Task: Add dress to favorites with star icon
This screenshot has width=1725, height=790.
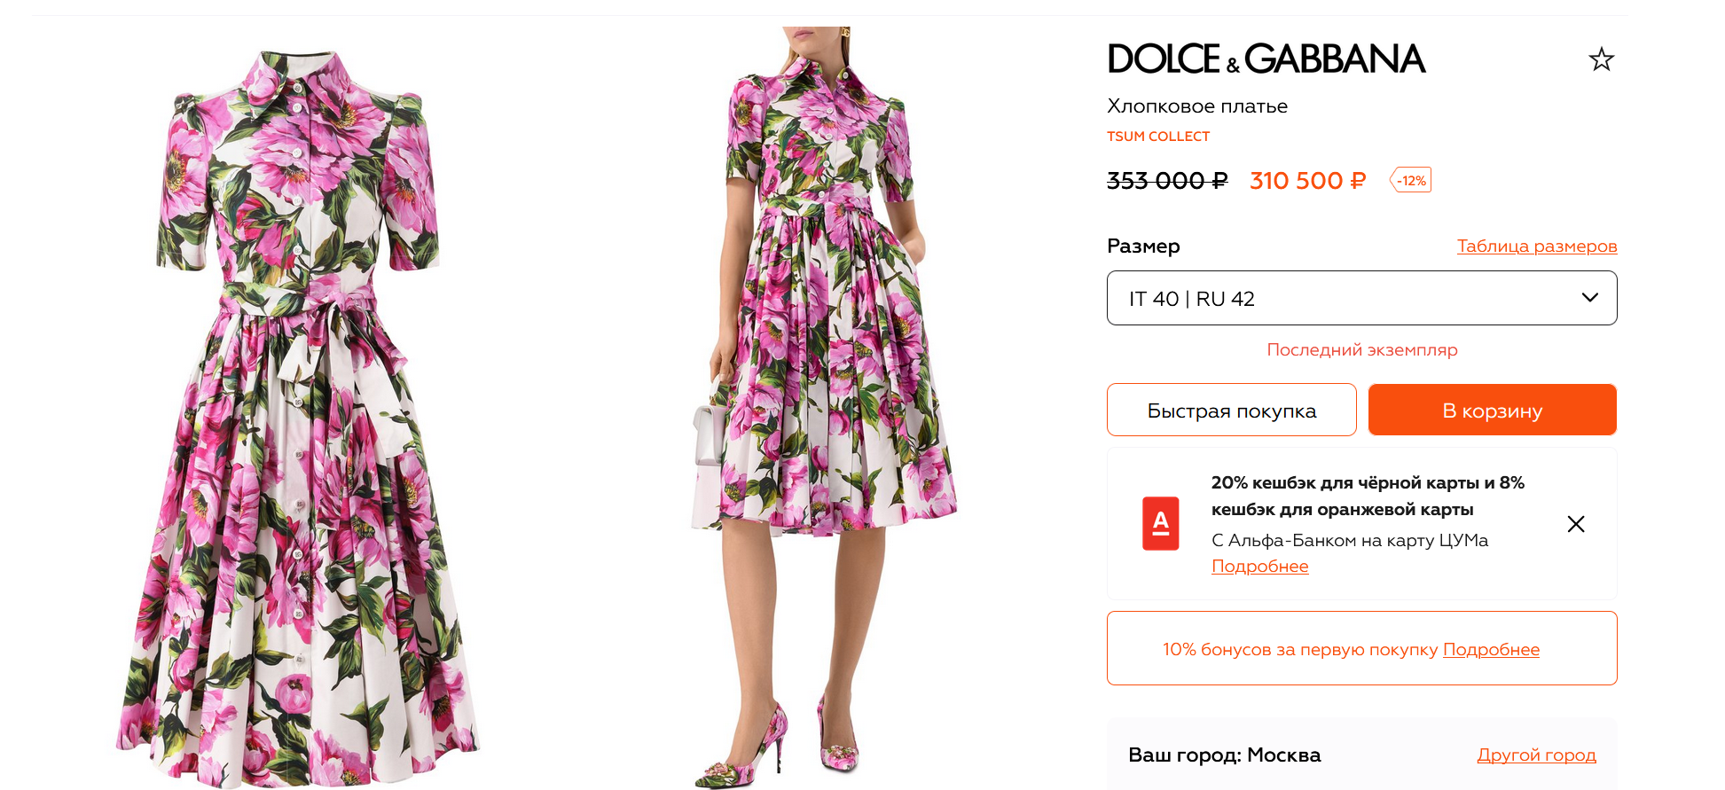Action: pyautogui.click(x=1601, y=59)
